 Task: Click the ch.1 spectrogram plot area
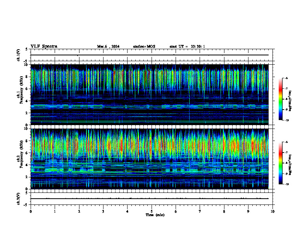(x=149, y=94)
